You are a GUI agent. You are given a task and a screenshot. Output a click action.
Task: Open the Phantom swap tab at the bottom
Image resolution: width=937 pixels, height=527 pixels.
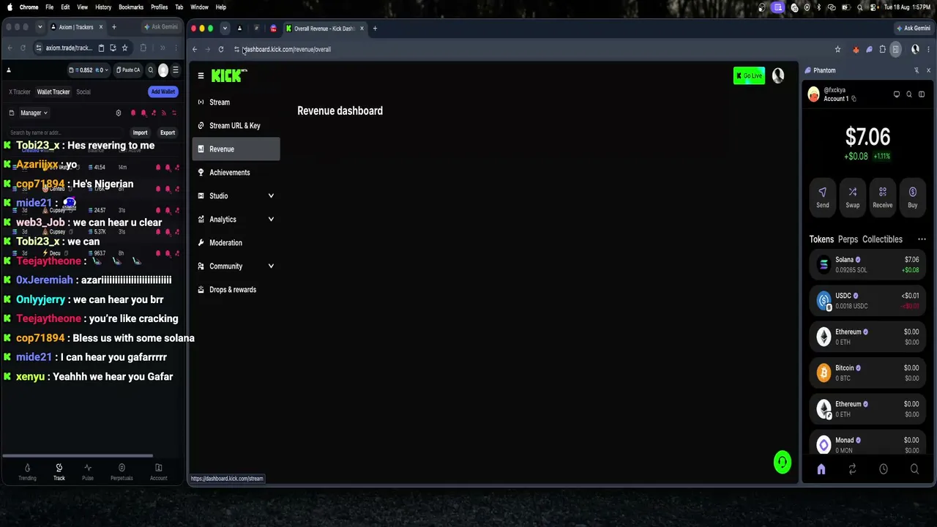(852, 469)
